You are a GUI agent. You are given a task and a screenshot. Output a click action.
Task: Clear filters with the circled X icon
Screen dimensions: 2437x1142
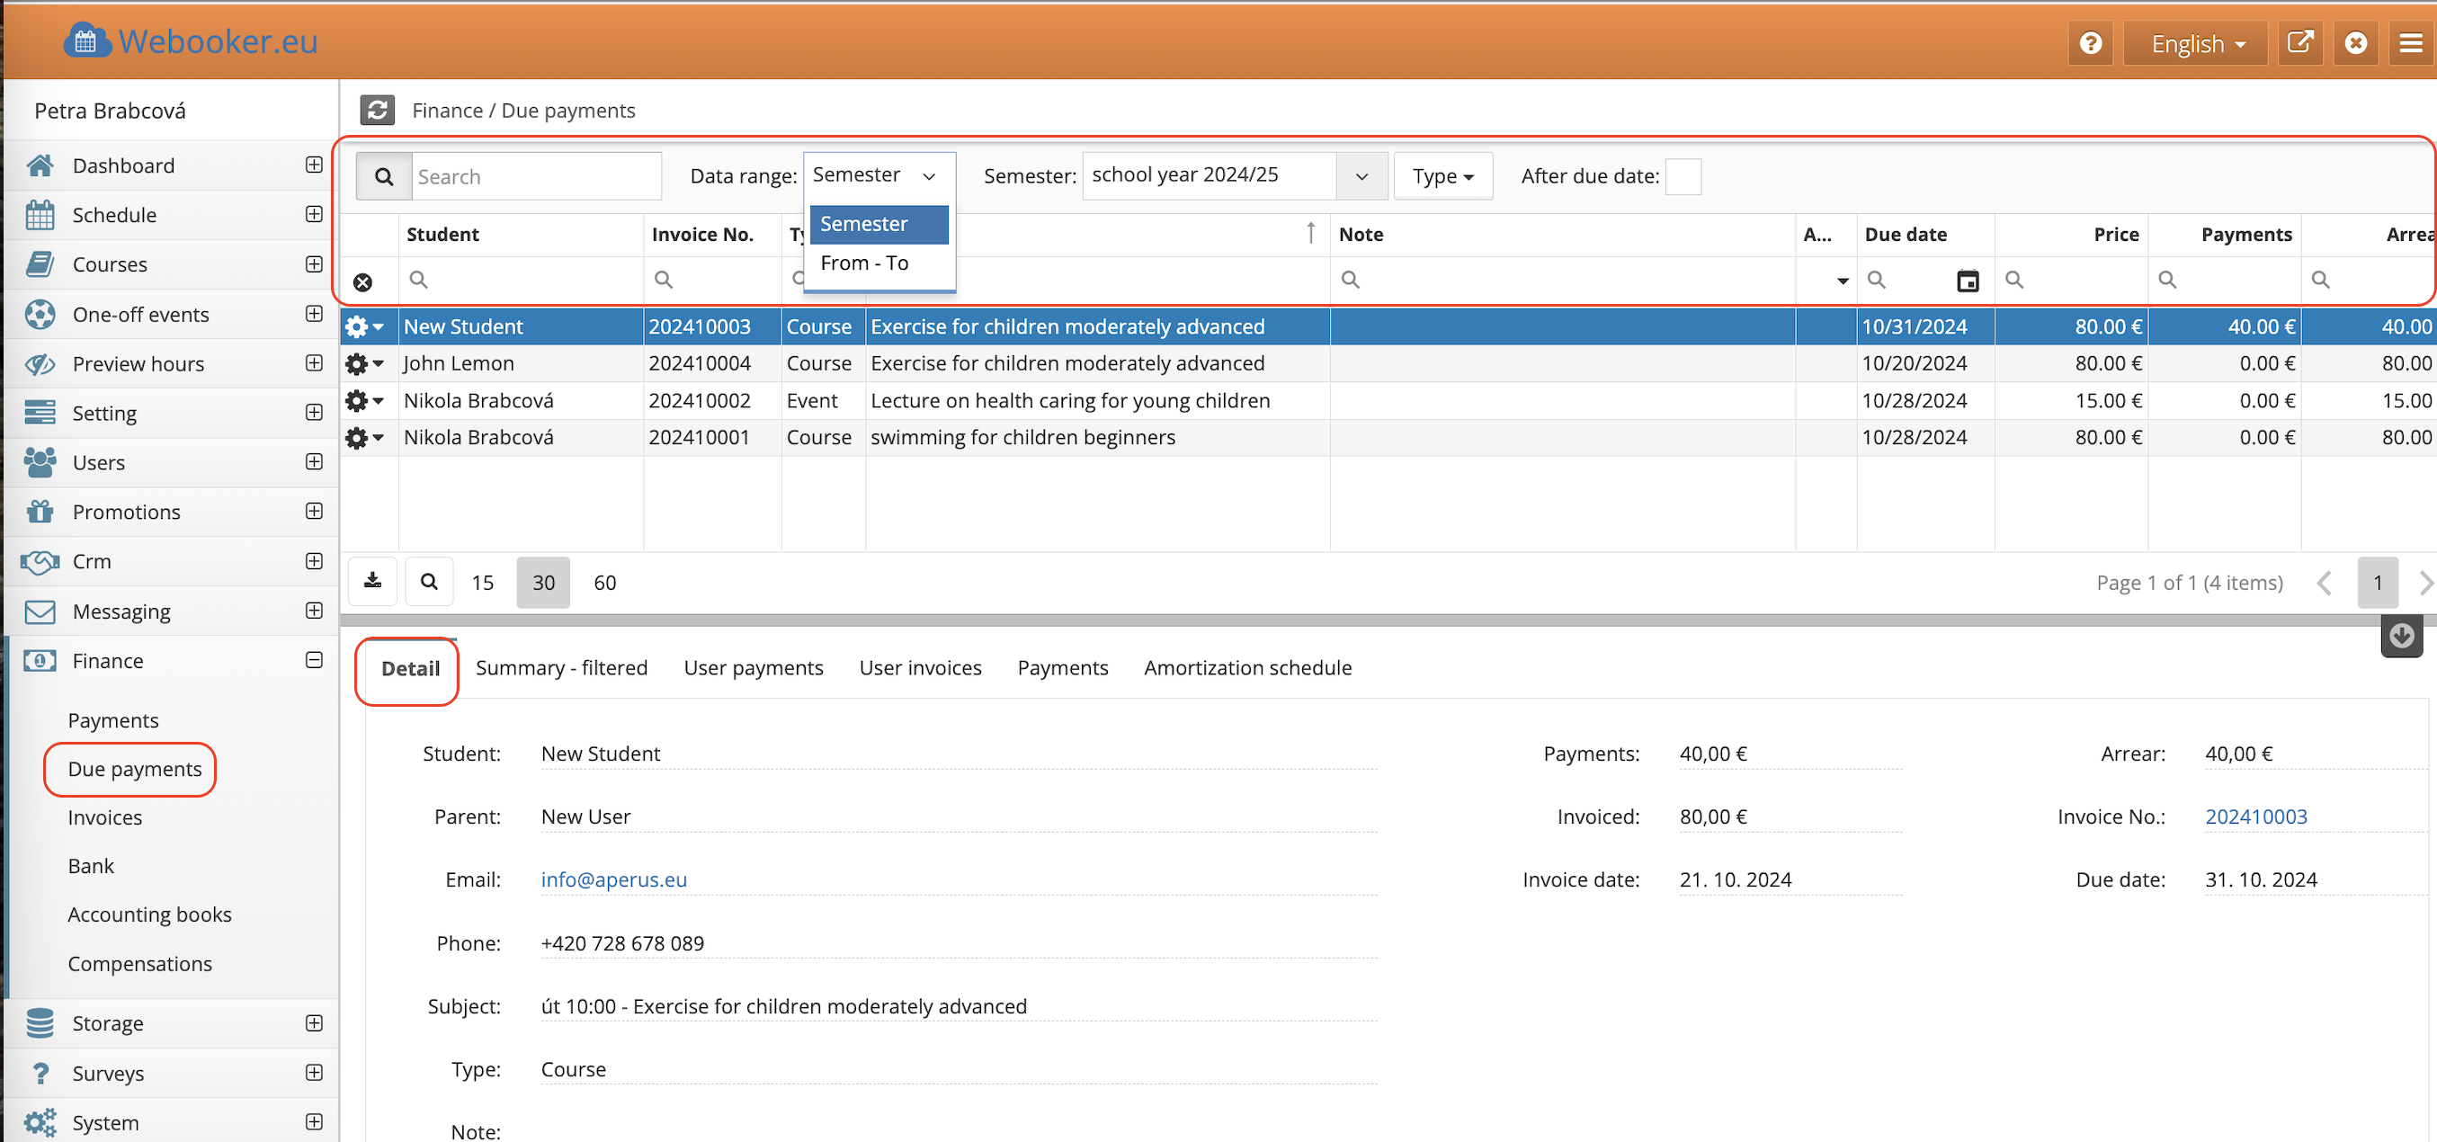pos(362,282)
